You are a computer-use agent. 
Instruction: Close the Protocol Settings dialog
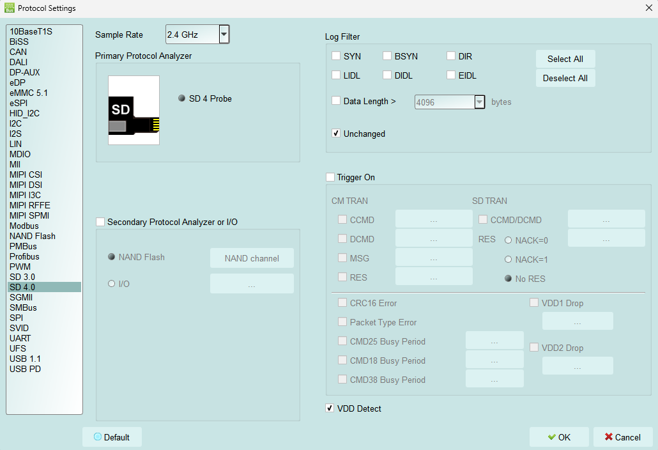[648, 8]
